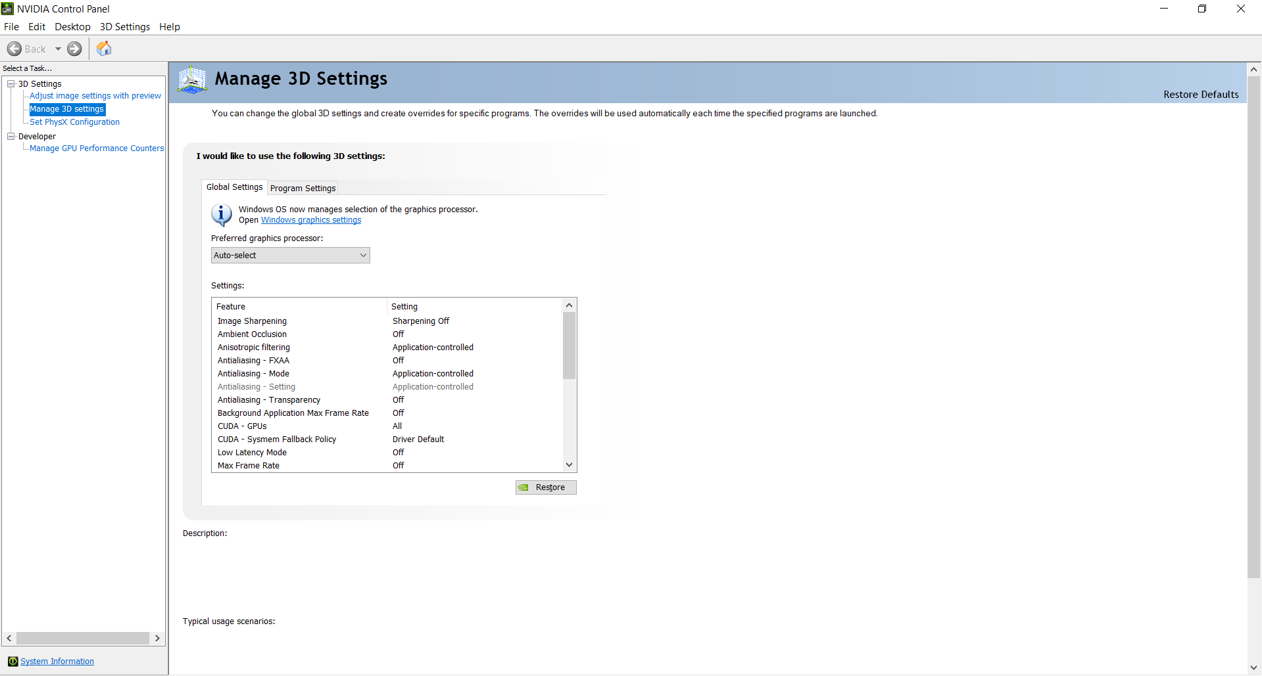Click the Setting column header
Screen dimensions: 1262x676
tap(475, 307)
